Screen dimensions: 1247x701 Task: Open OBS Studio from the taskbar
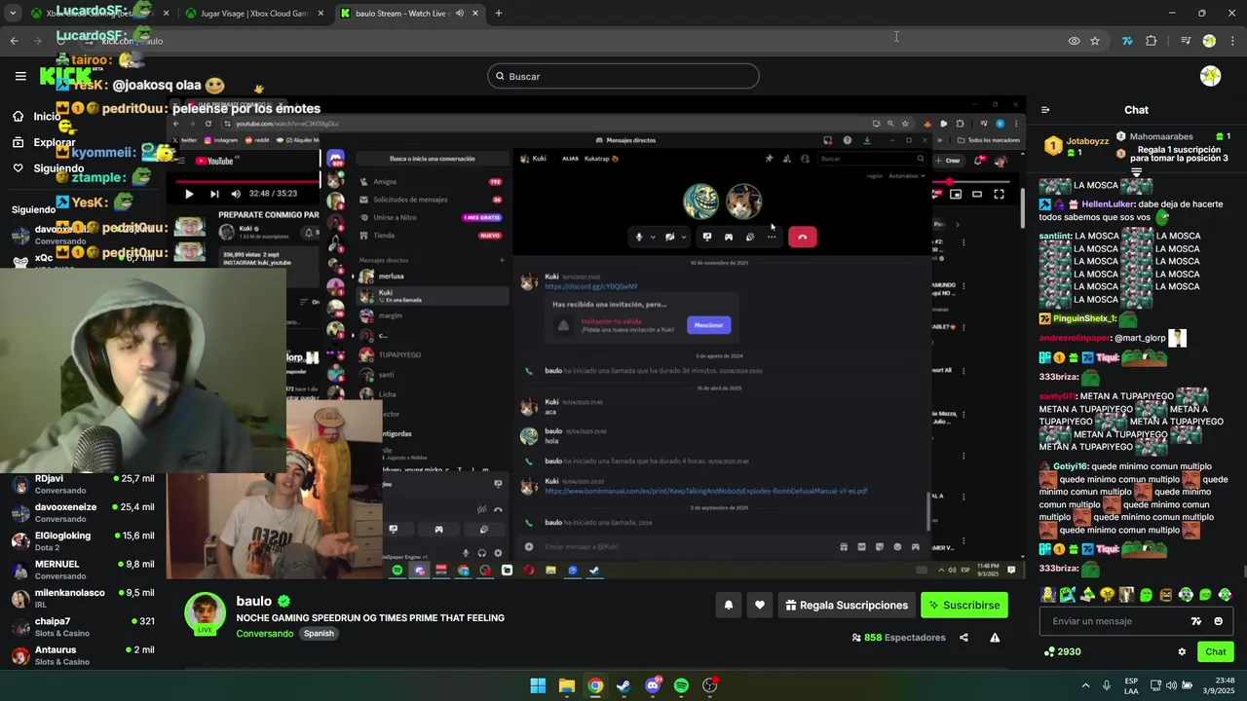point(710,685)
